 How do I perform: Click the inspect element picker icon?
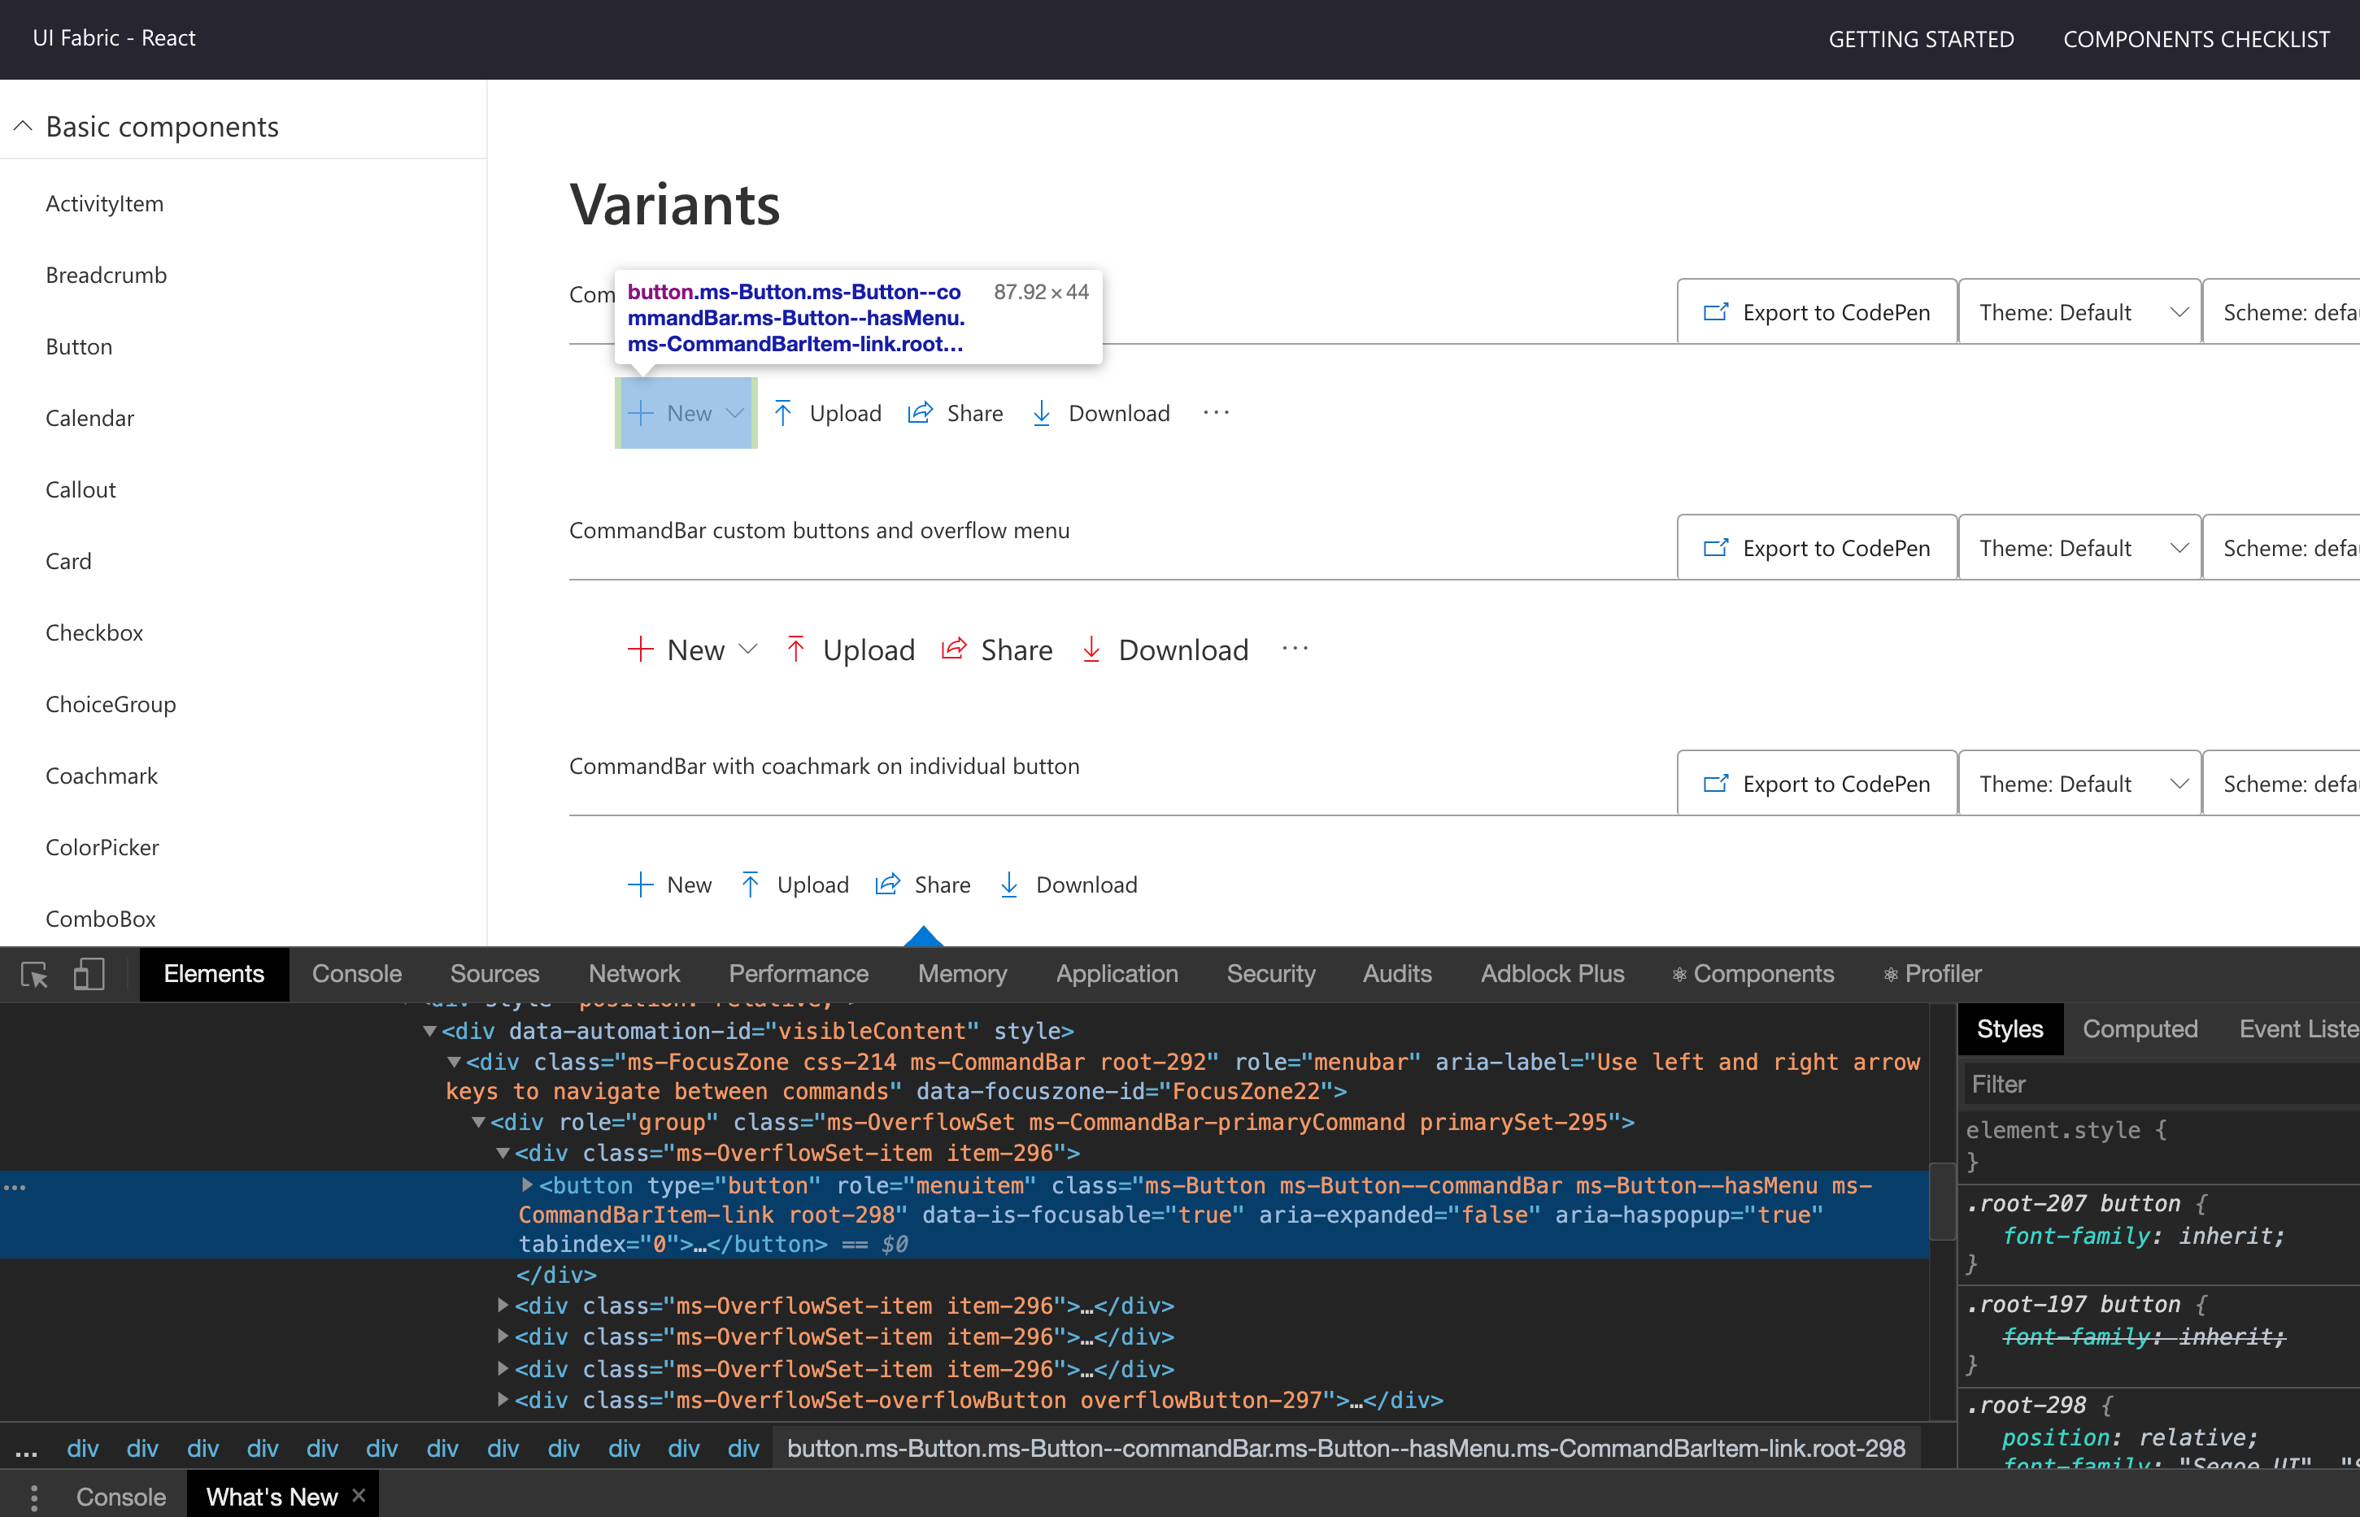pyautogui.click(x=34, y=976)
